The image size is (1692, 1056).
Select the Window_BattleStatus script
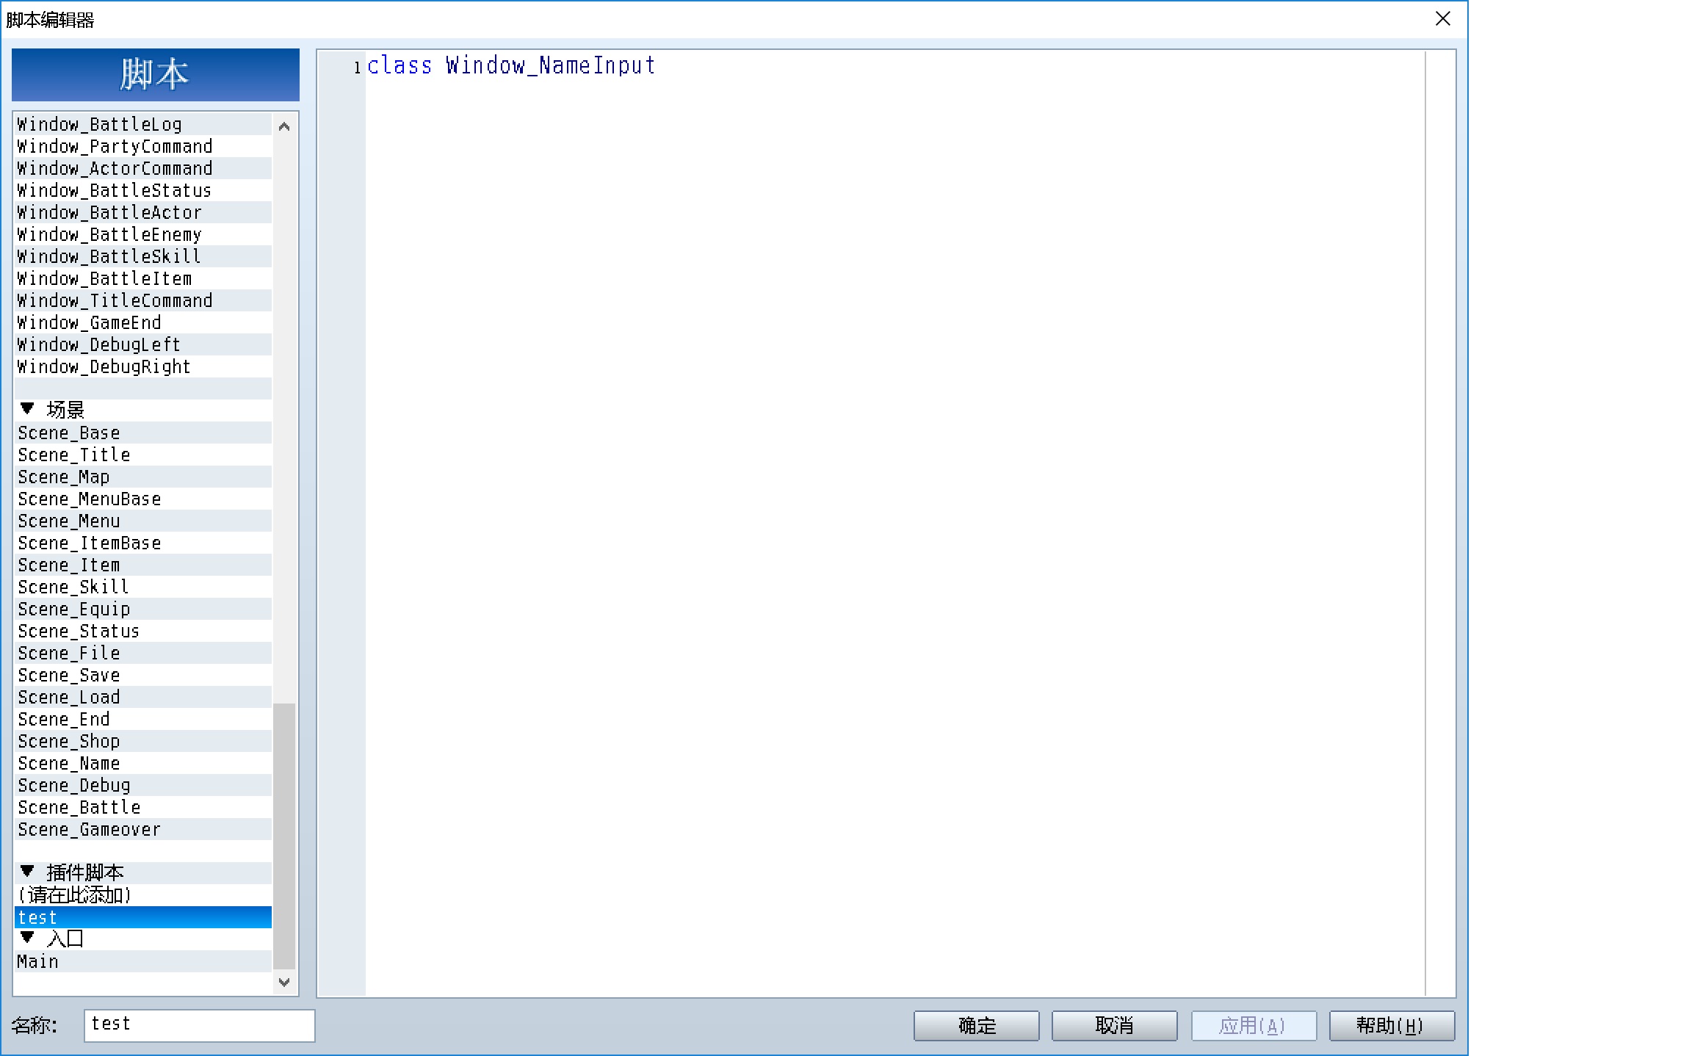pos(143,190)
